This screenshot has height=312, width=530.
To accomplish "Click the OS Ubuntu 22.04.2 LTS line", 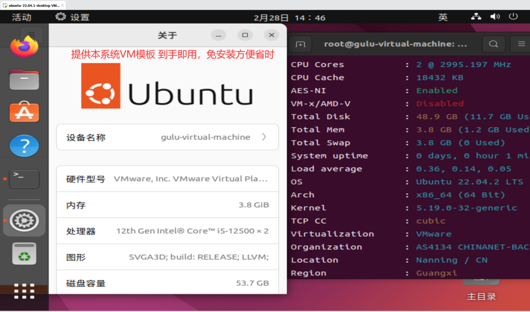I will [407, 182].
